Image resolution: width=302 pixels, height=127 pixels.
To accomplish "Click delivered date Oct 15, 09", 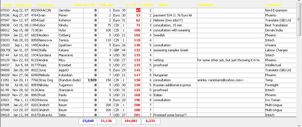I will click(20, 25).
